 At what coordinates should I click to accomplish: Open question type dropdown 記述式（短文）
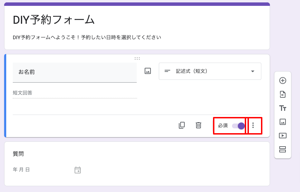click(210, 71)
